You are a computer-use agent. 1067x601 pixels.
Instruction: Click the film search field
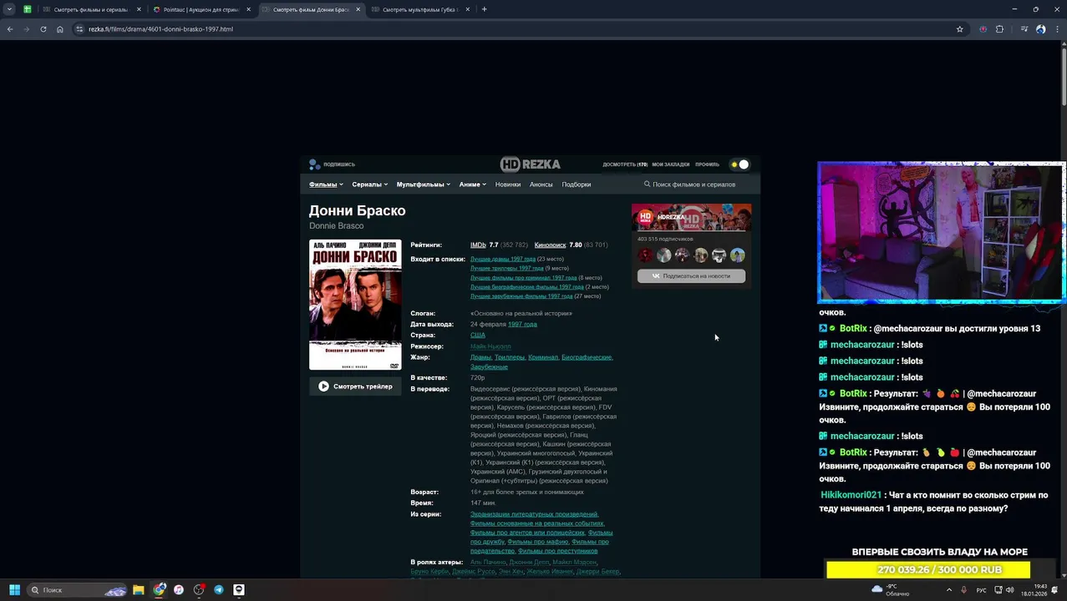[x=694, y=184]
